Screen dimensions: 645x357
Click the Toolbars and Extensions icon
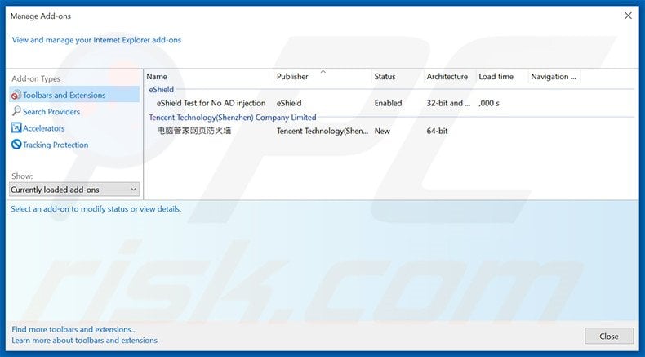[x=16, y=95]
